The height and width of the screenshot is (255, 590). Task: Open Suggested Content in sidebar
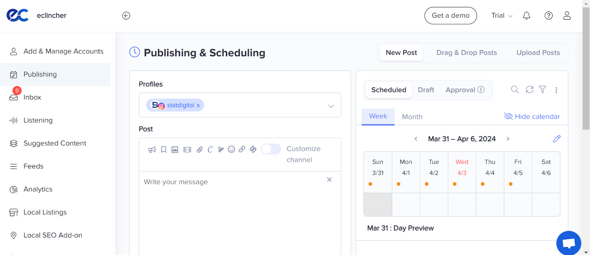point(55,143)
